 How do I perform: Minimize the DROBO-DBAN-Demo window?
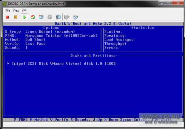click(x=162, y=3)
